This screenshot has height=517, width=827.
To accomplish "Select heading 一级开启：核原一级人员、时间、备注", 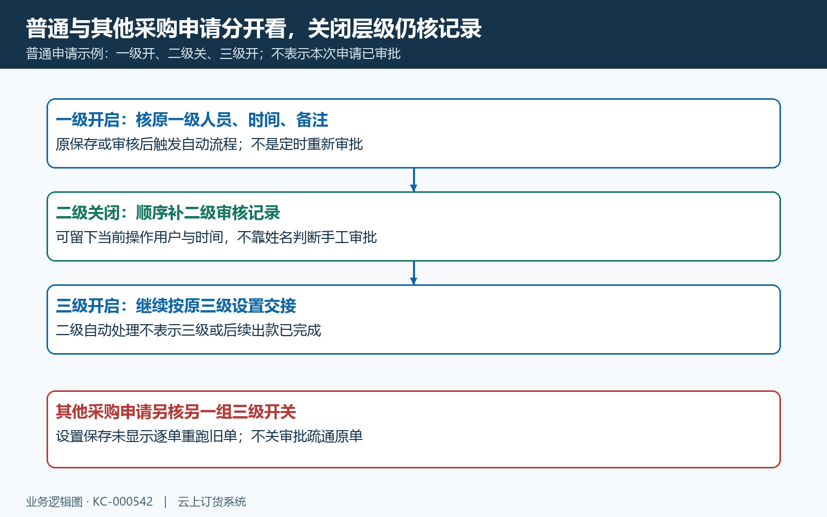I will click(x=192, y=120).
